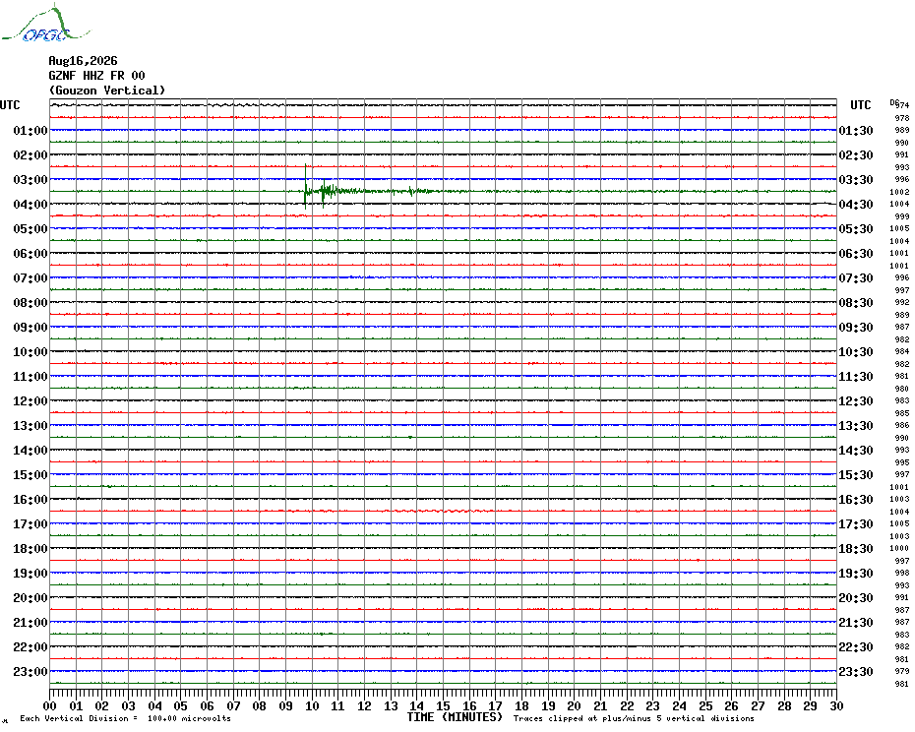Screen dimensions: 915x732
Task: Click the DC offset value 995
Action: [901, 462]
